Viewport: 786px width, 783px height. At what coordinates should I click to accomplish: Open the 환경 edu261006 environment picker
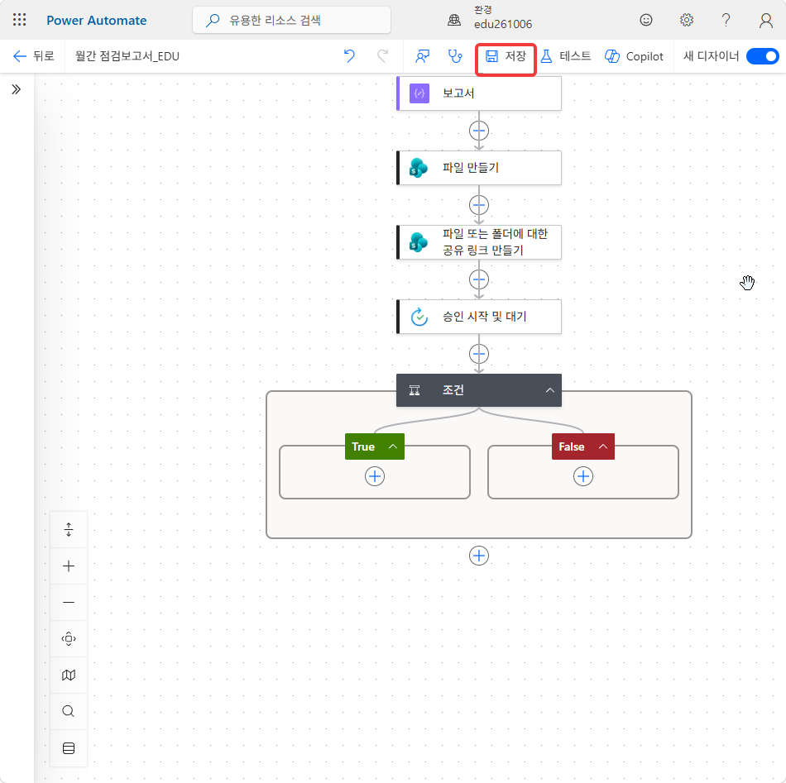click(490, 17)
